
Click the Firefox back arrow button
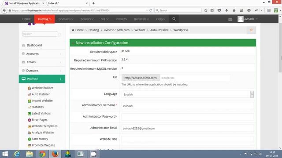pyautogui.click(x=4, y=11)
